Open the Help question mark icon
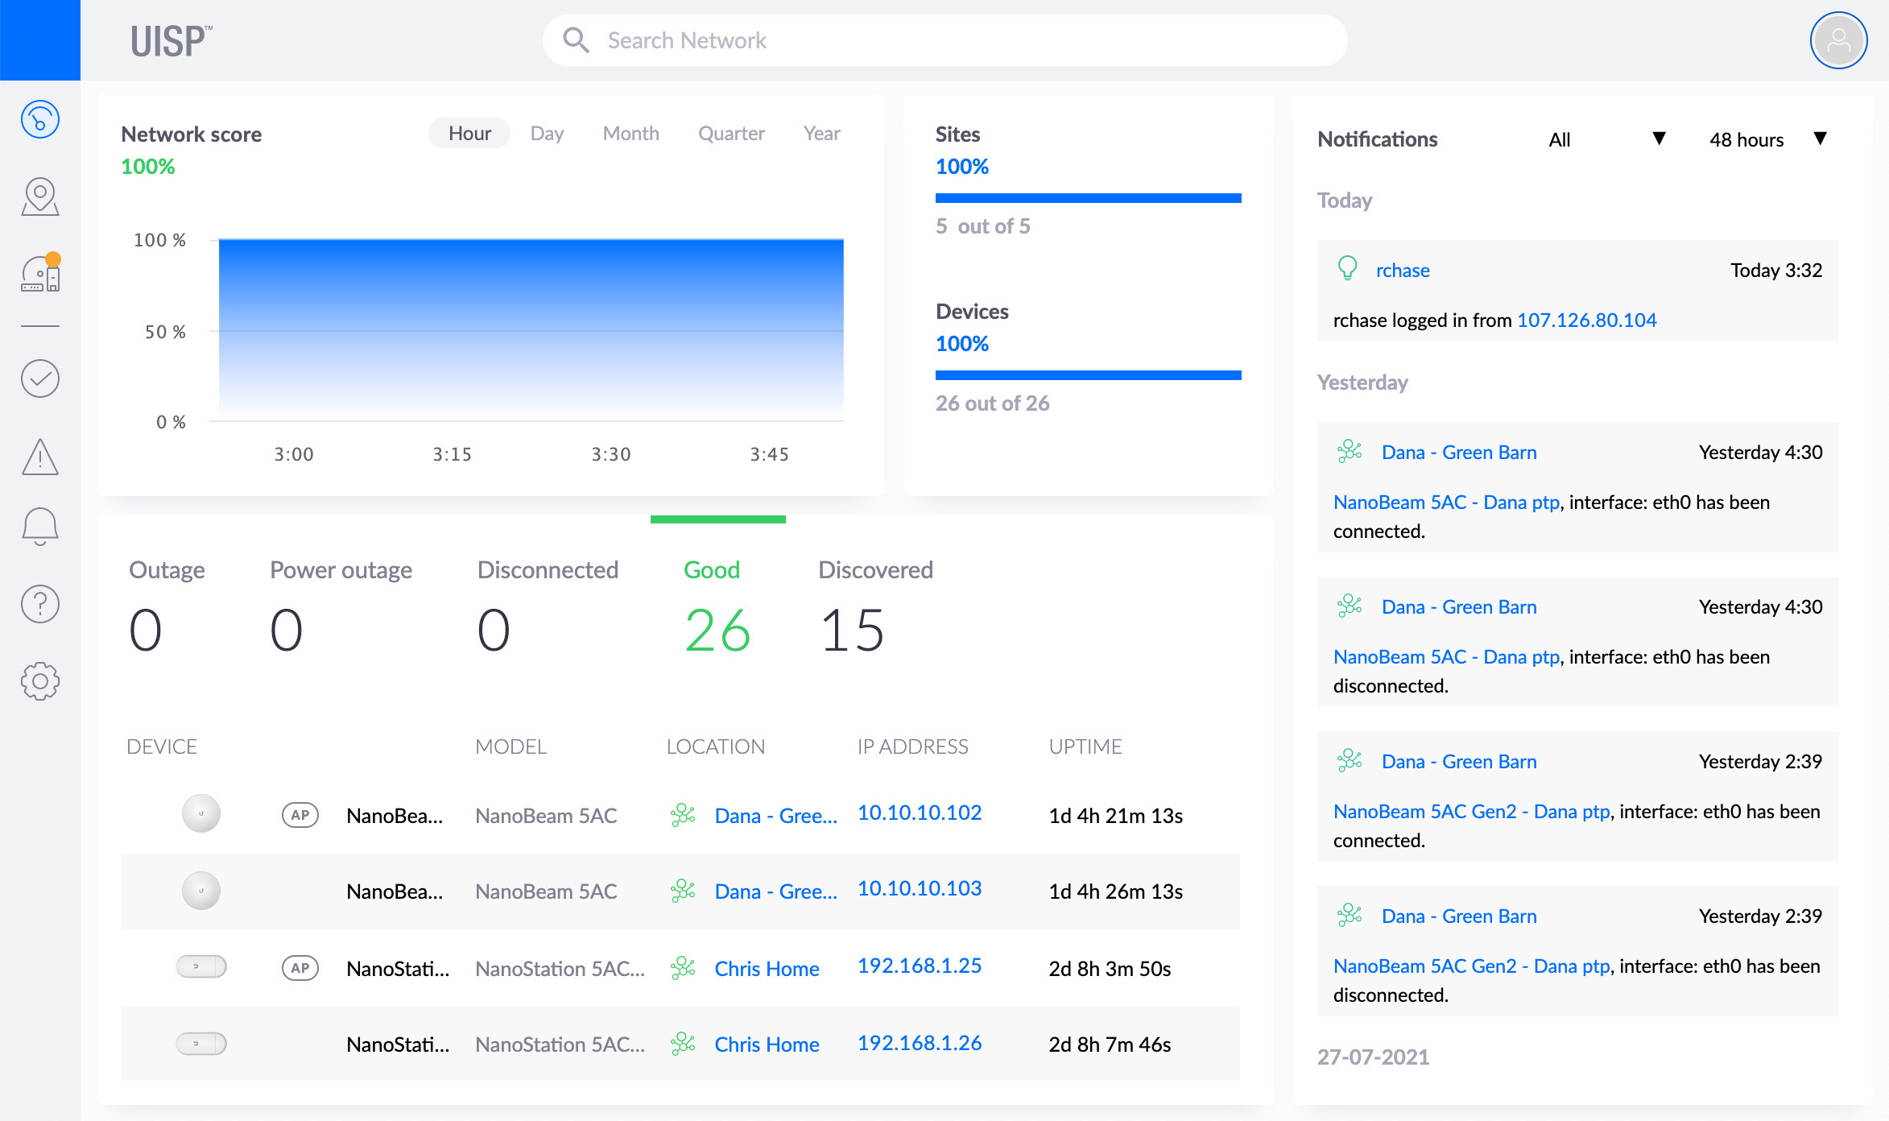Viewport: 1889px width, 1121px height. (39, 603)
